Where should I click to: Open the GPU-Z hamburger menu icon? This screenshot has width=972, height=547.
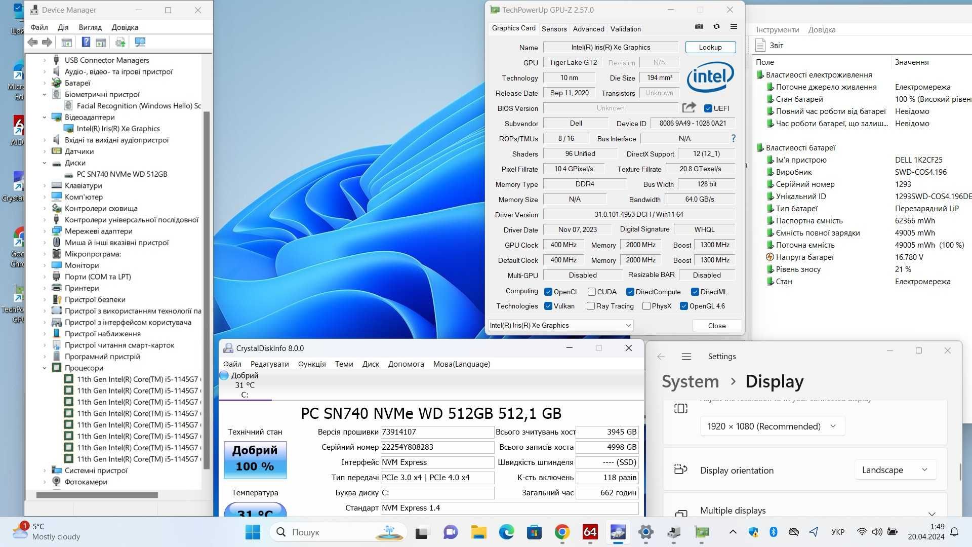(734, 27)
